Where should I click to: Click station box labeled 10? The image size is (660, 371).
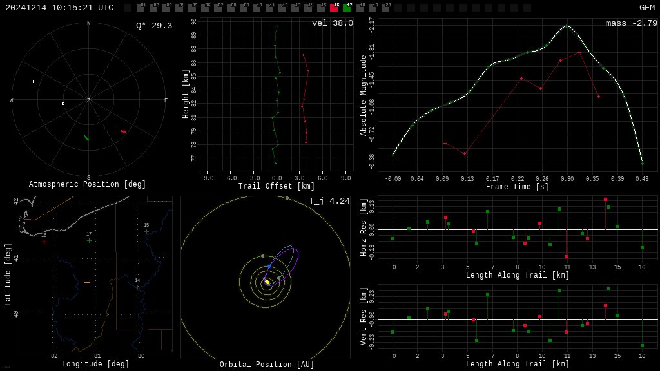click(257, 8)
